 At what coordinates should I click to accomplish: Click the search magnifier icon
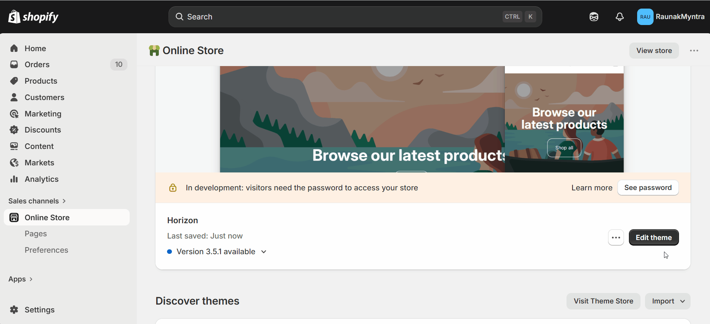[x=179, y=17]
